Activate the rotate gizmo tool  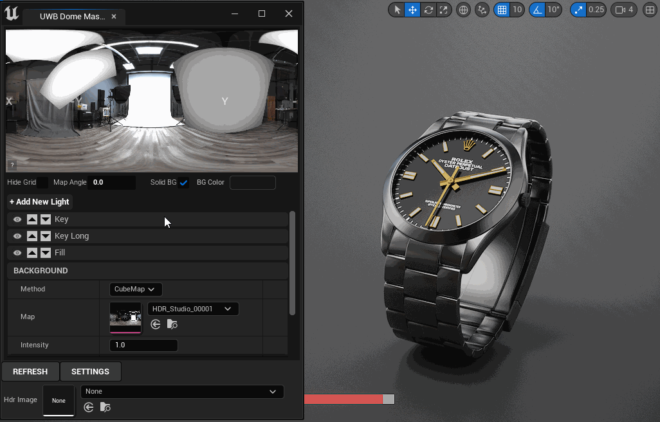click(x=428, y=10)
